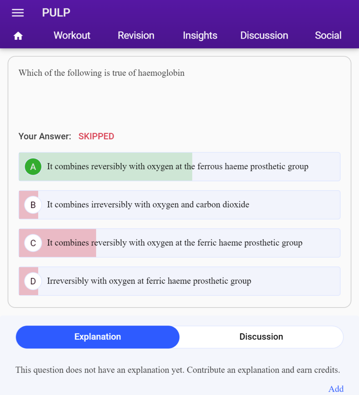Open Discussion in top navigation

(264, 35)
